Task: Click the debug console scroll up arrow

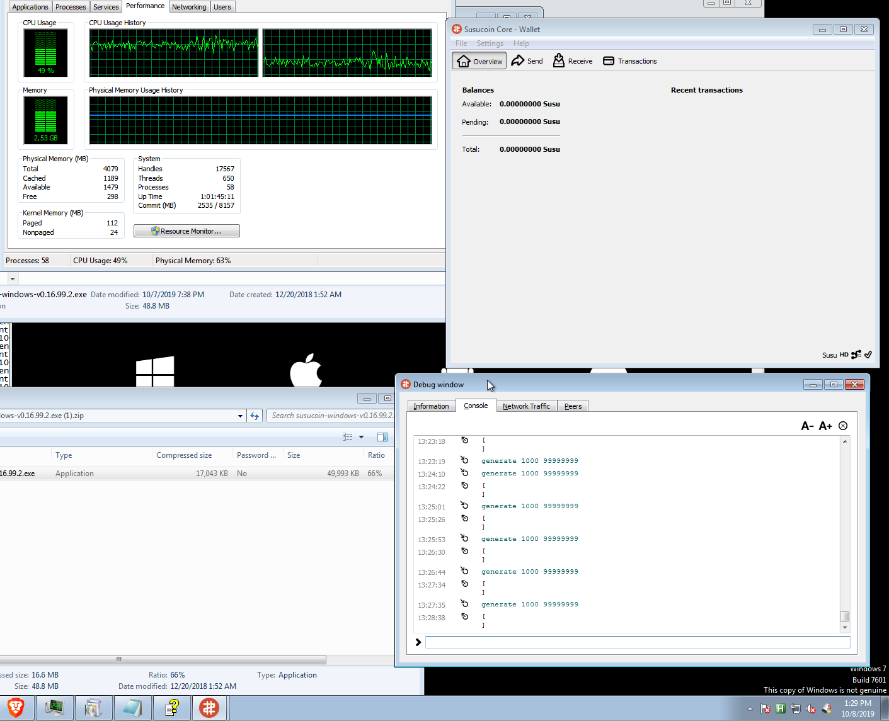Action: pyautogui.click(x=845, y=441)
